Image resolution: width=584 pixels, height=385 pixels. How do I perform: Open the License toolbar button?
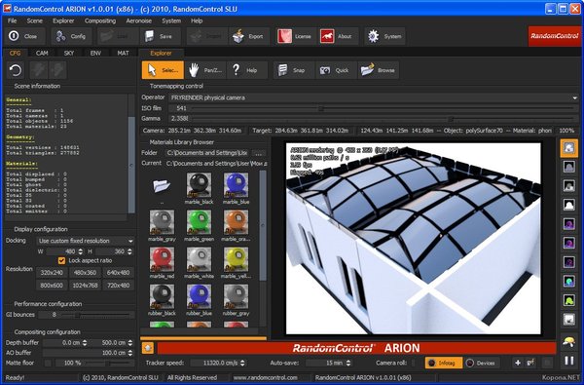tap(296, 36)
